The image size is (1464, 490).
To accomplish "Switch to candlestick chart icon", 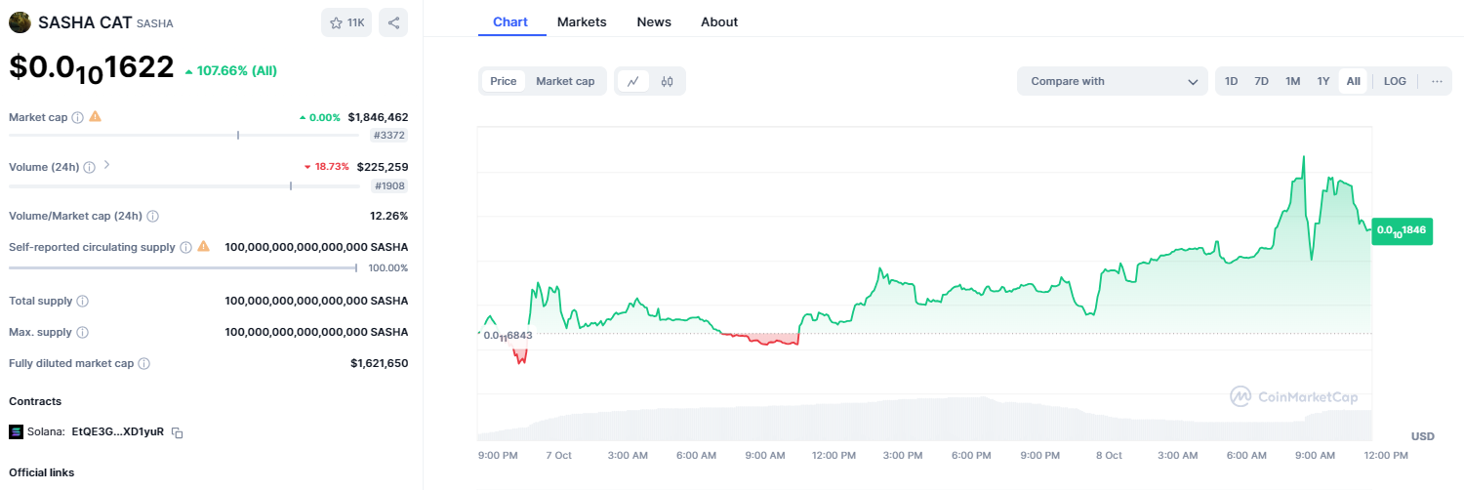I will (x=668, y=81).
